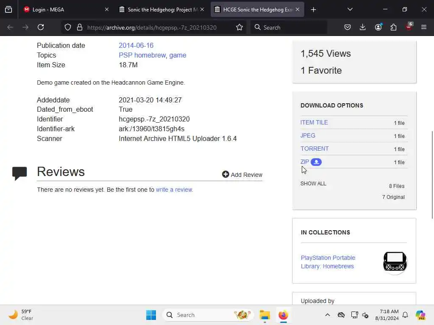
Task: Open a new tab with plus button
Action: click(x=313, y=10)
